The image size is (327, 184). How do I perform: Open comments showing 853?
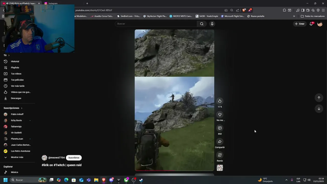point(220,128)
